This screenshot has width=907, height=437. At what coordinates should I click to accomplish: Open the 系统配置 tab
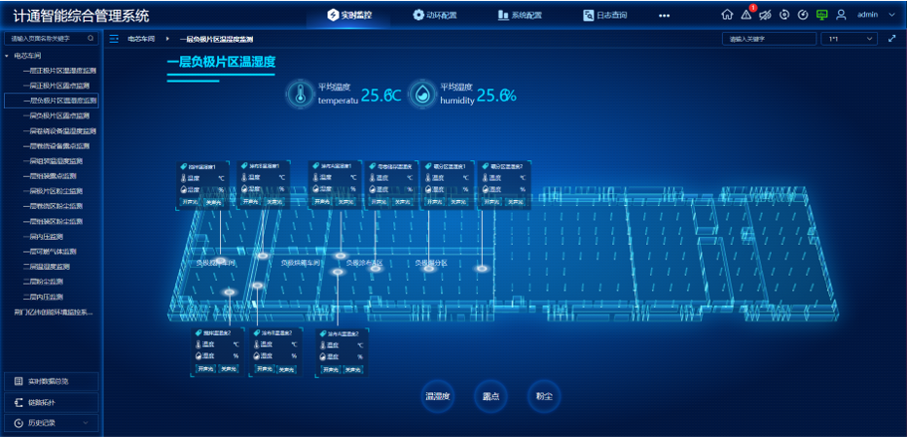(x=521, y=16)
